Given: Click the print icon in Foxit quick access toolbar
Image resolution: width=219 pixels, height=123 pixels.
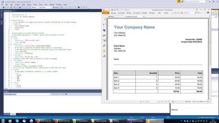Looking at the screenshot, I should (x=112, y=10).
